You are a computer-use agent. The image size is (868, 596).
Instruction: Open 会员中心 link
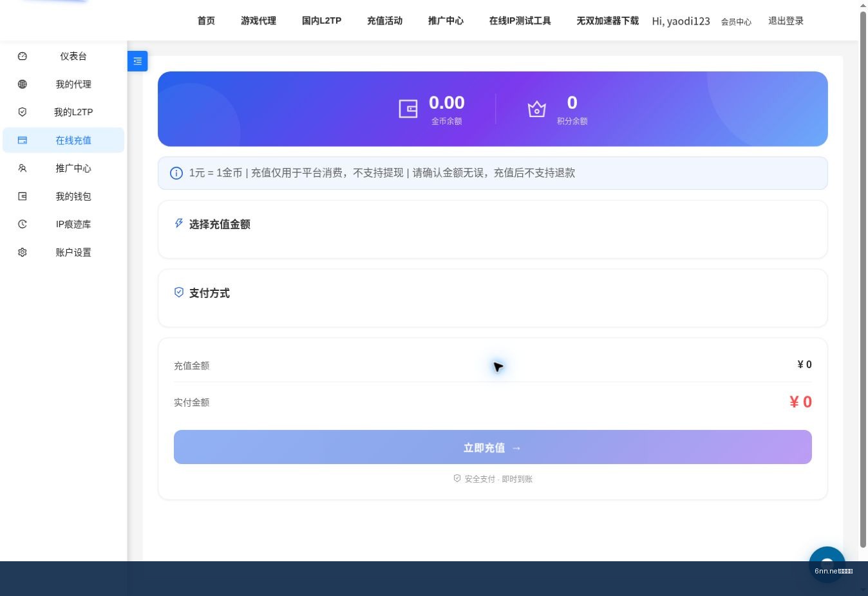737,22
